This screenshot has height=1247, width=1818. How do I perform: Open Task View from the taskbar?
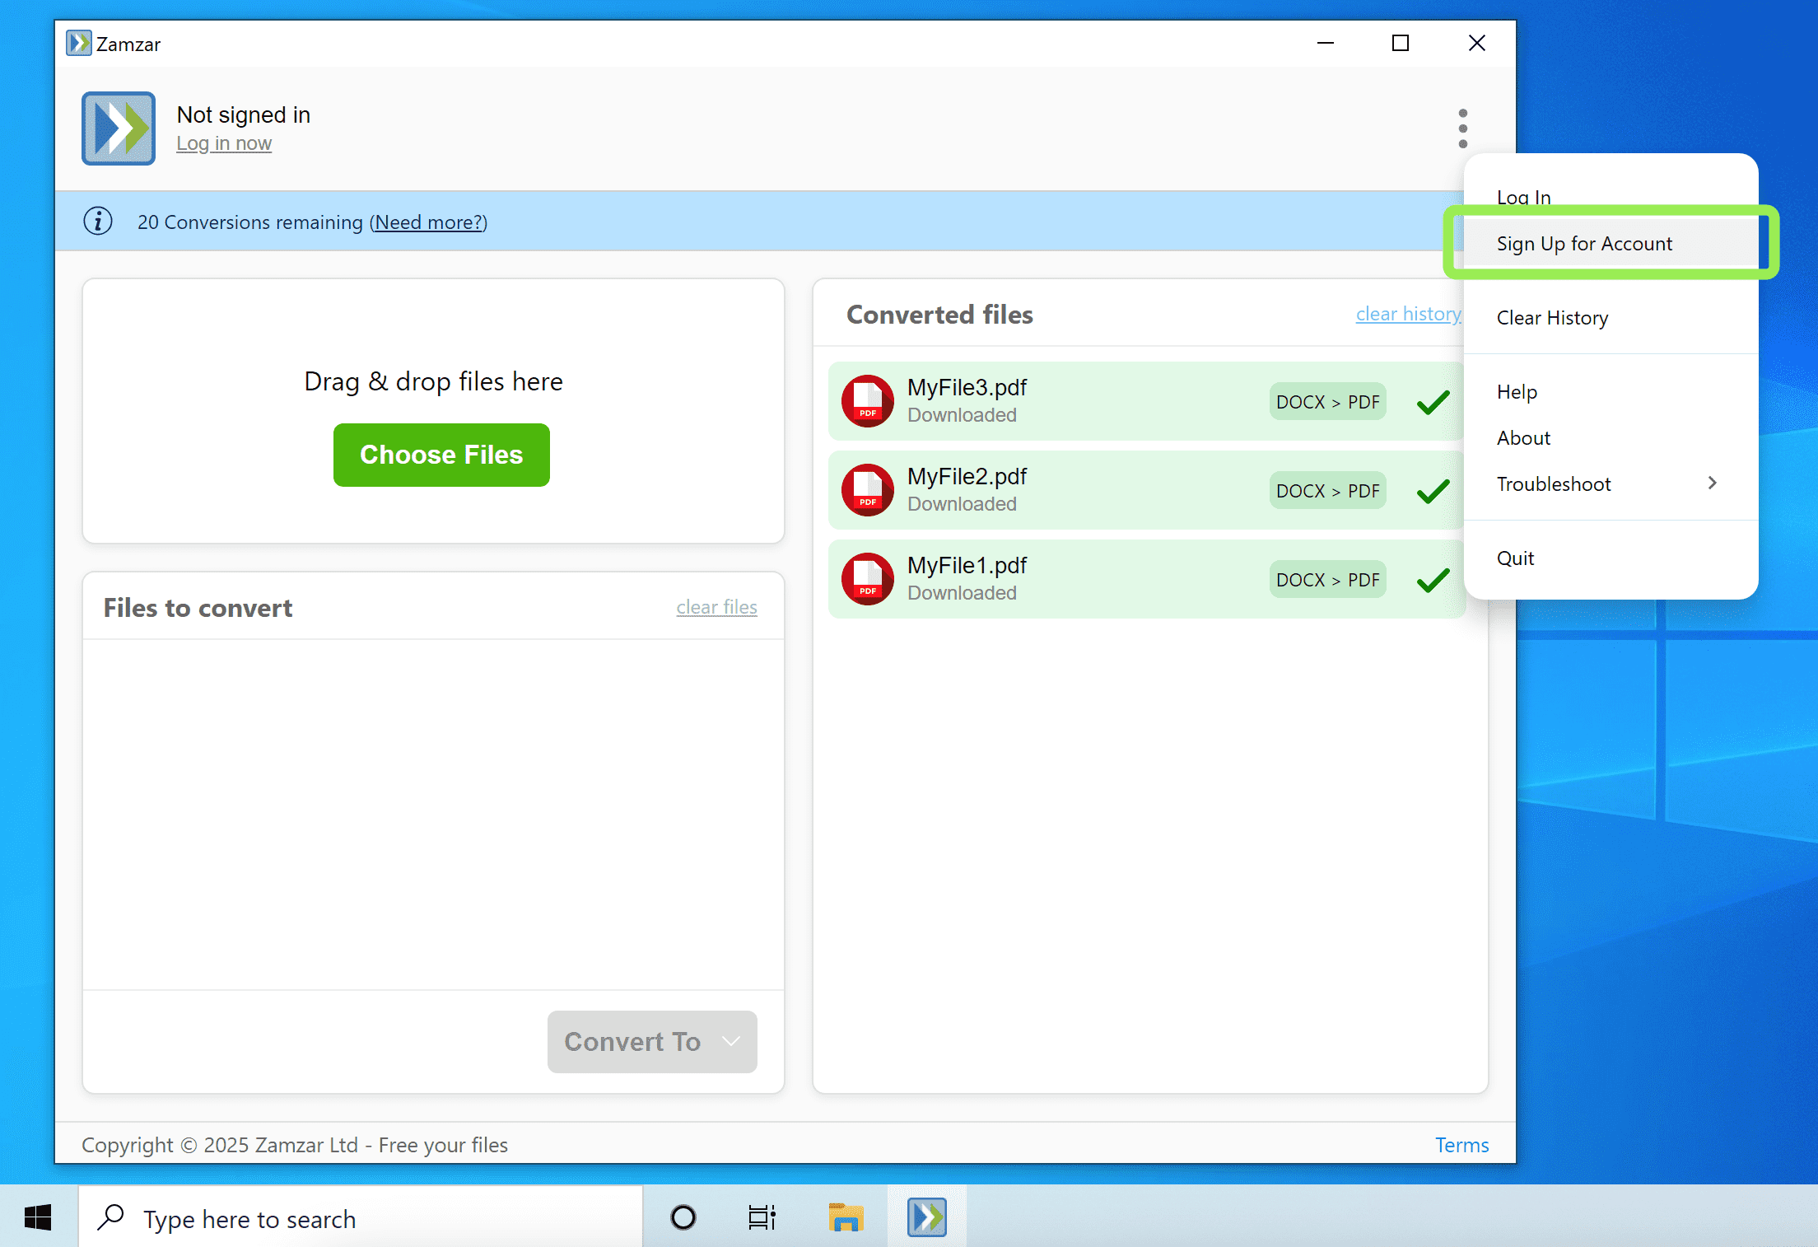761,1217
